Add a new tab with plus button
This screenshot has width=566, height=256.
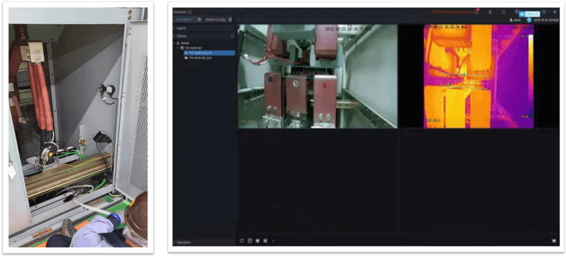click(238, 19)
